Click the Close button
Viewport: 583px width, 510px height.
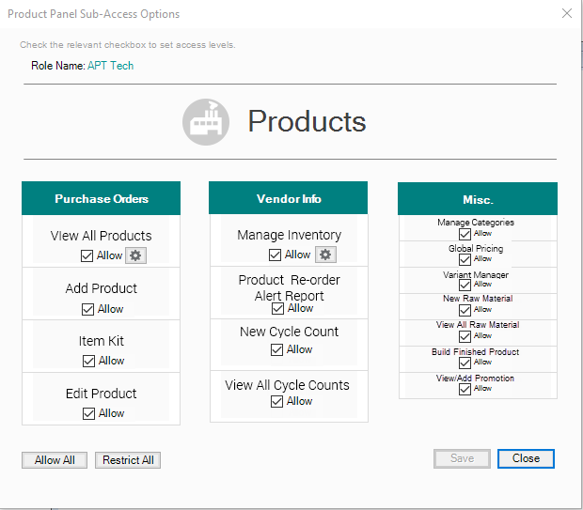tap(526, 458)
